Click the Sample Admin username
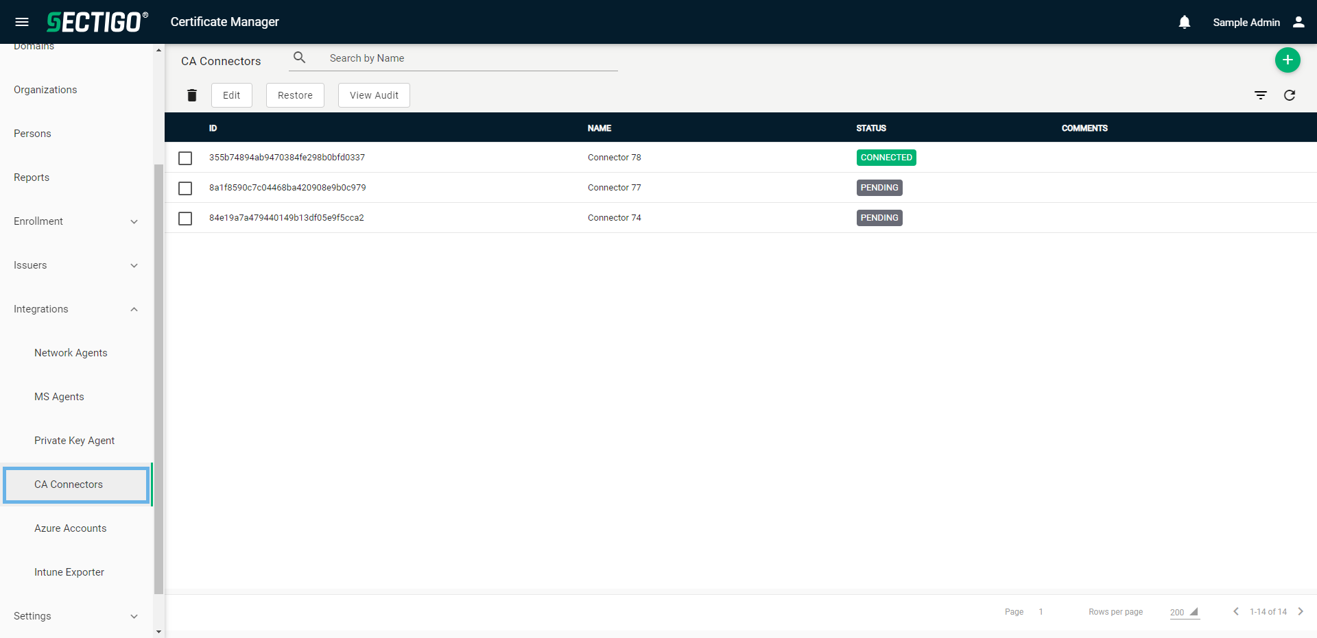The height and width of the screenshot is (638, 1317). (x=1246, y=22)
